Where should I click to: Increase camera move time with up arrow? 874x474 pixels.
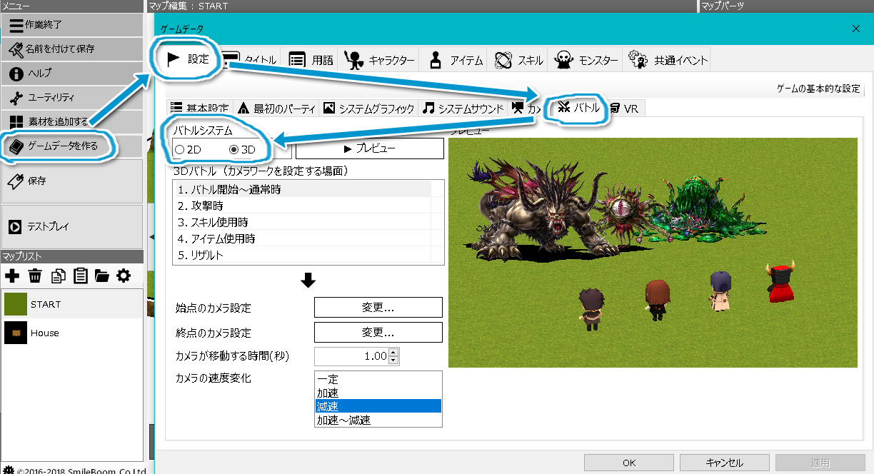coord(393,352)
